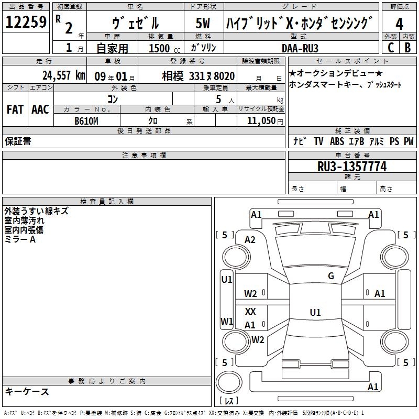This screenshot has height=419, width=419.
Task: Click the inspector note 室内薄汚れ
Action: [x=24, y=220]
